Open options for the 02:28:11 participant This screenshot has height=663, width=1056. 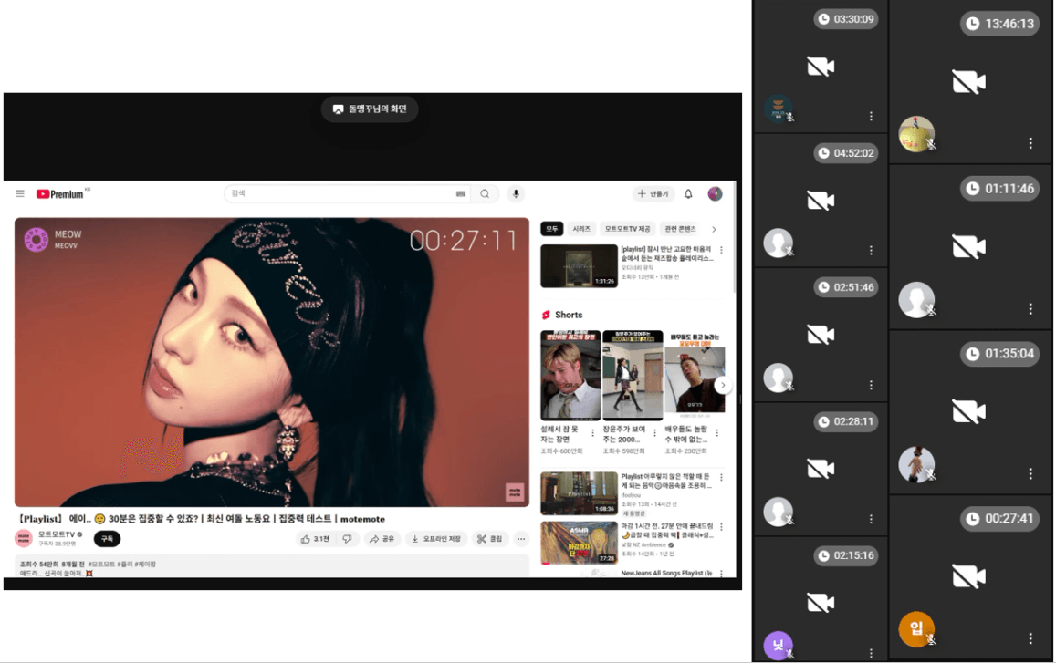871,519
